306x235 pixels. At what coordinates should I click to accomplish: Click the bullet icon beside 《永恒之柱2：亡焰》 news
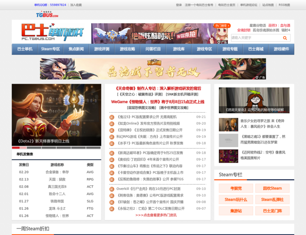point(112,209)
